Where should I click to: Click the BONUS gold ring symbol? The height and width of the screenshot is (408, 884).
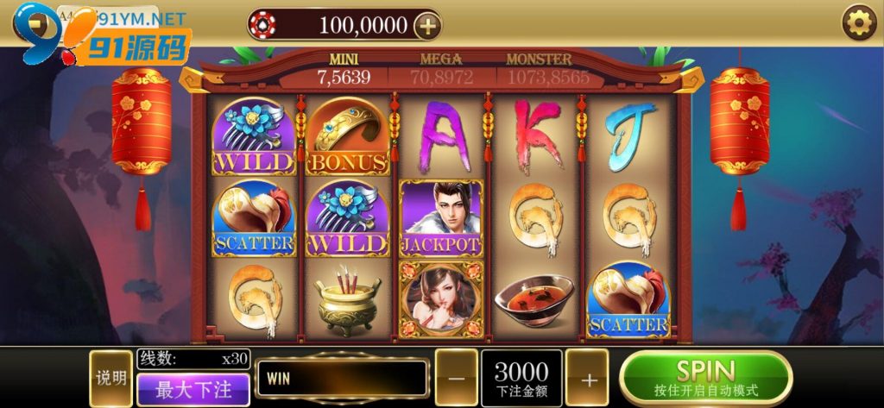click(348, 135)
